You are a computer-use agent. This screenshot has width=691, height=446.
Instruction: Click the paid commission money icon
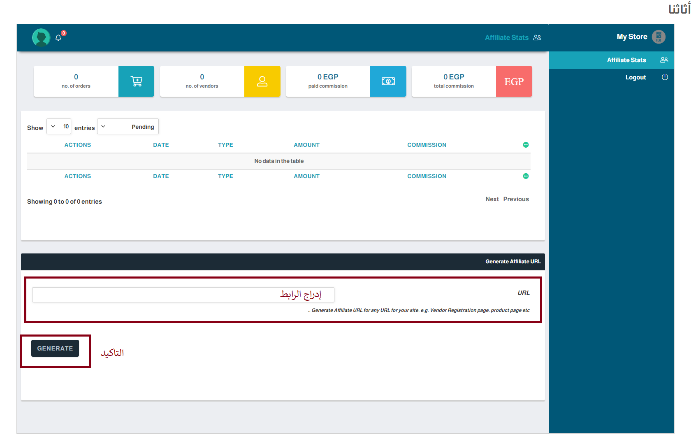click(388, 81)
